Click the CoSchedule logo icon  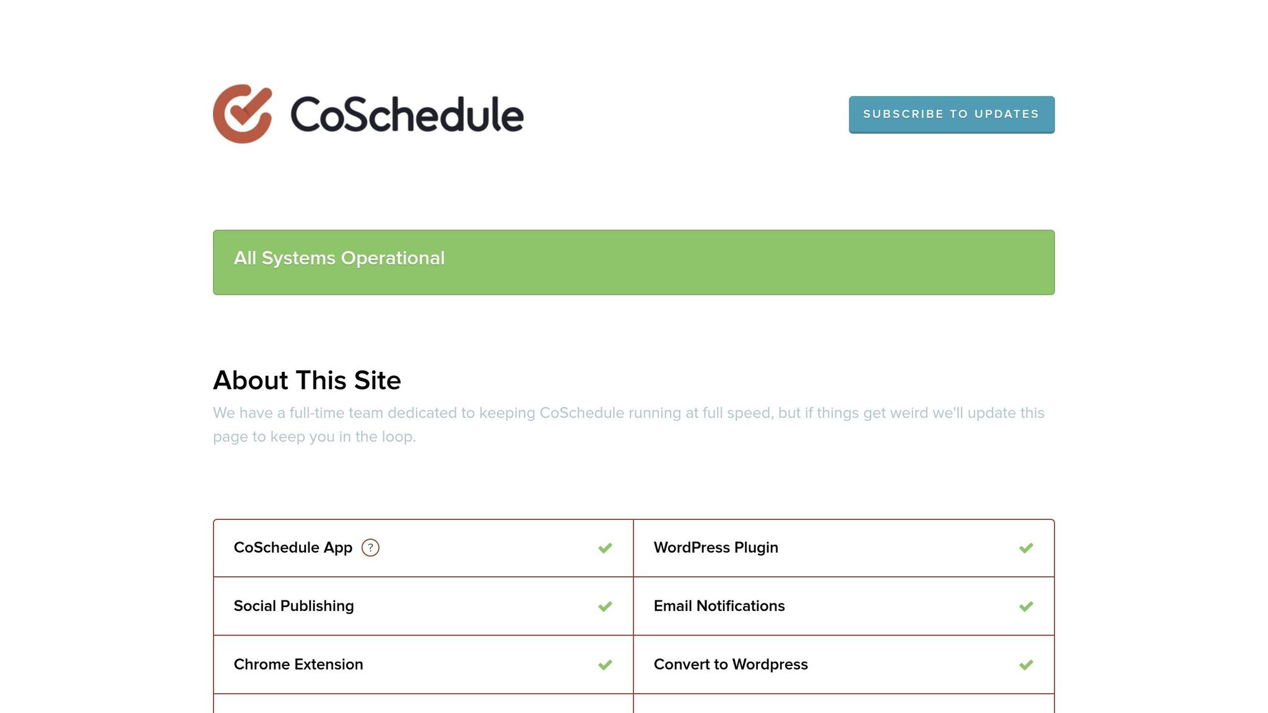(x=245, y=113)
